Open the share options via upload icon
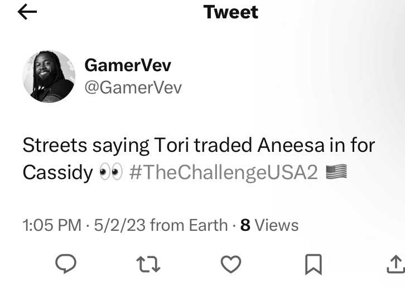 point(396,264)
